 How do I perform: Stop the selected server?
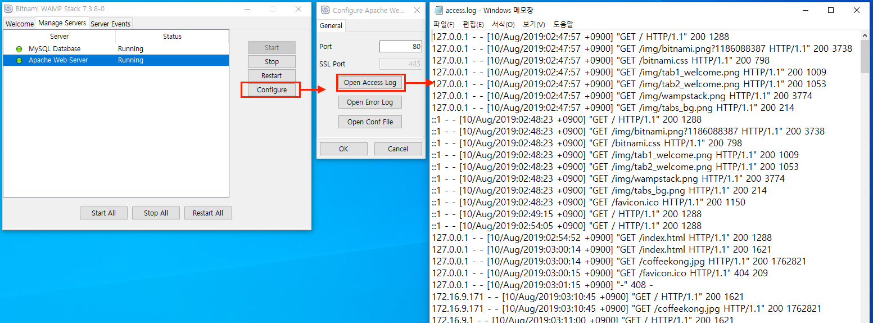pos(272,62)
